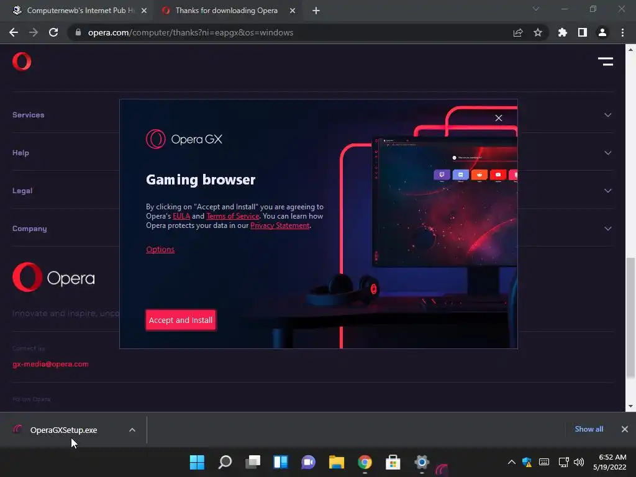636x477 pixels.
Task: Open the Chrome profile menu
Action: point(602,32)
